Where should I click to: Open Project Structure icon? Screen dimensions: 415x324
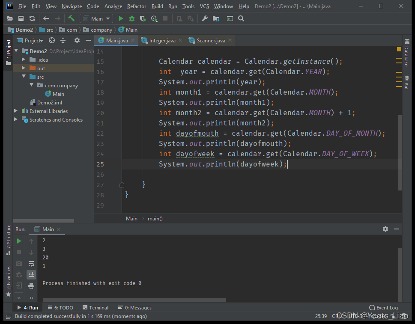[x=216, y=18]
